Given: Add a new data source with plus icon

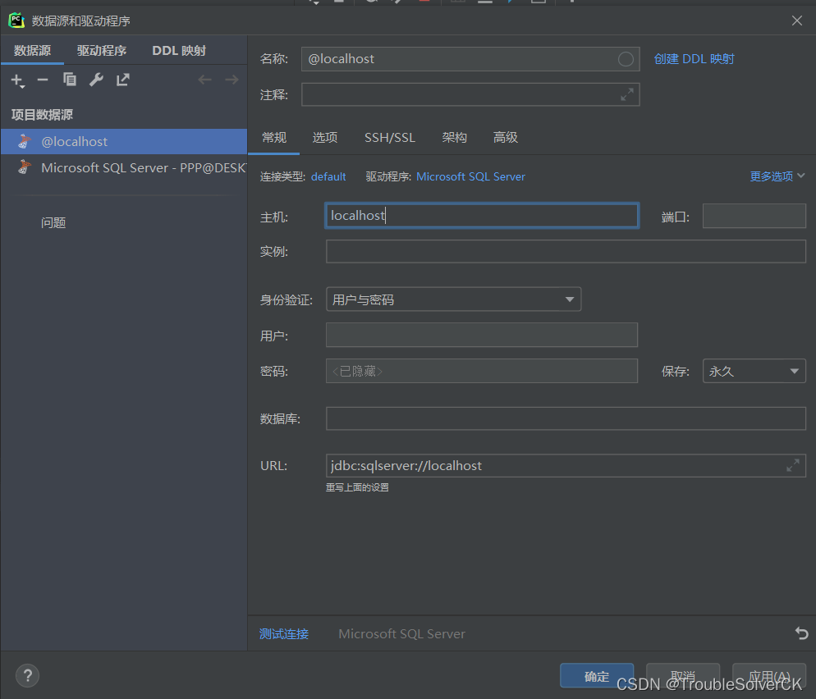Looking at the screenshot, I should point(17,80).
